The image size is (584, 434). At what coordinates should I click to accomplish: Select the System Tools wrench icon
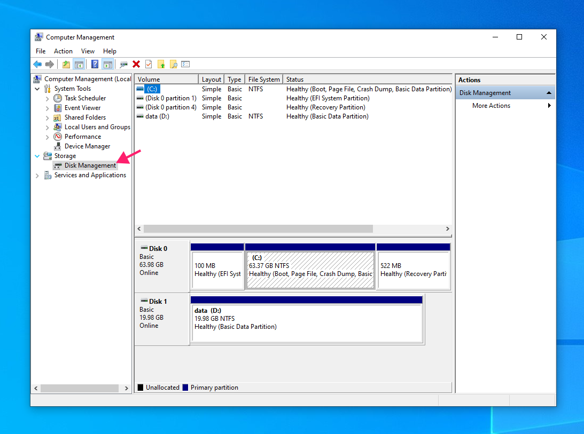pyautogui.click(x=48, y=89)
